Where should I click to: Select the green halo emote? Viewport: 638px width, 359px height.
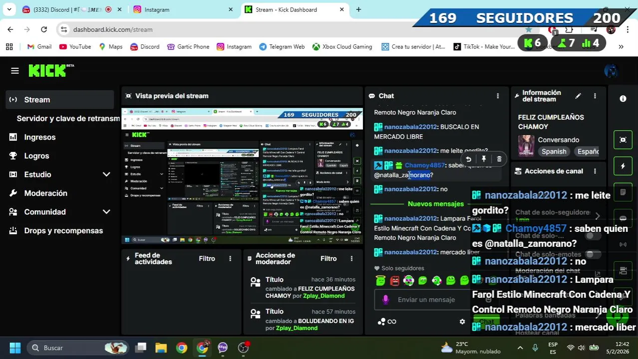381,281
